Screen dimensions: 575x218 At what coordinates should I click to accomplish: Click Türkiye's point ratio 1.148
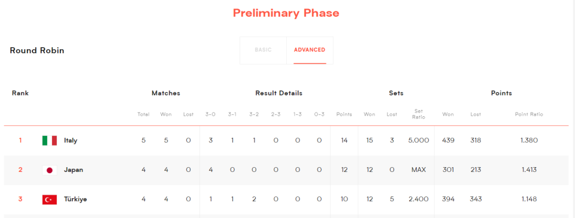(529, 199)
